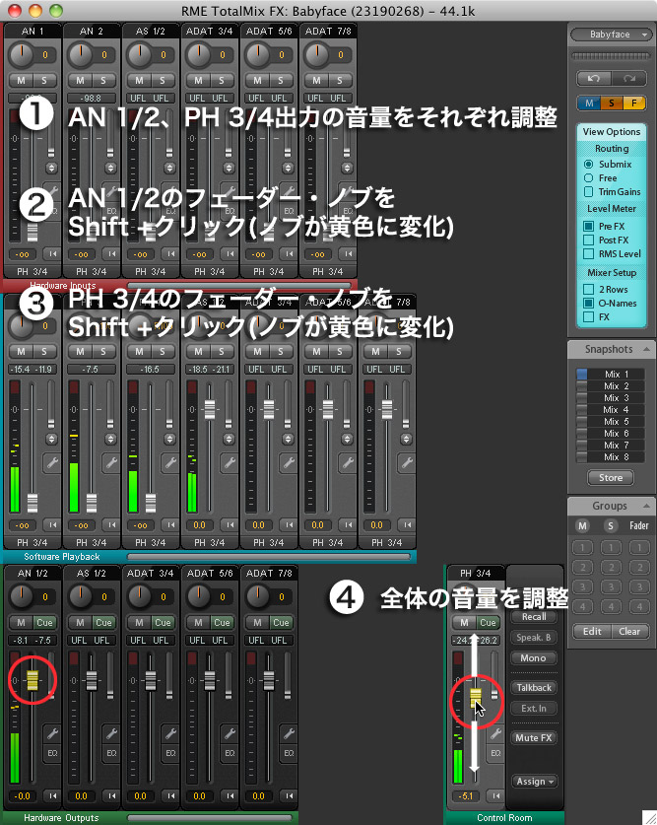
Task: Click the Store button under Snapshots
Action: pyautogui.click(x=611, y=478)
